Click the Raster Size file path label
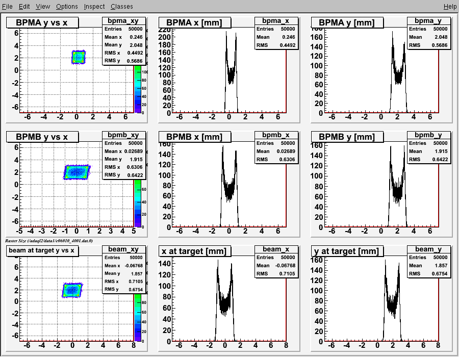459x357 pixels. click(49, 241)
